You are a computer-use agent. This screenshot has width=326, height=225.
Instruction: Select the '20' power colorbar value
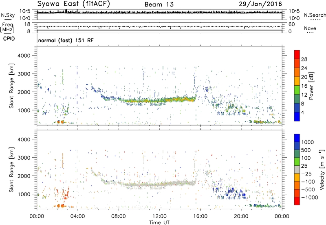tap(304, 77)
